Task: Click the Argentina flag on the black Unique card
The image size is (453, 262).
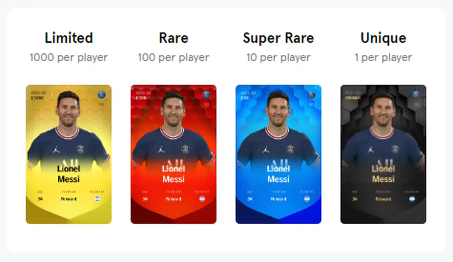Action: 412,199
